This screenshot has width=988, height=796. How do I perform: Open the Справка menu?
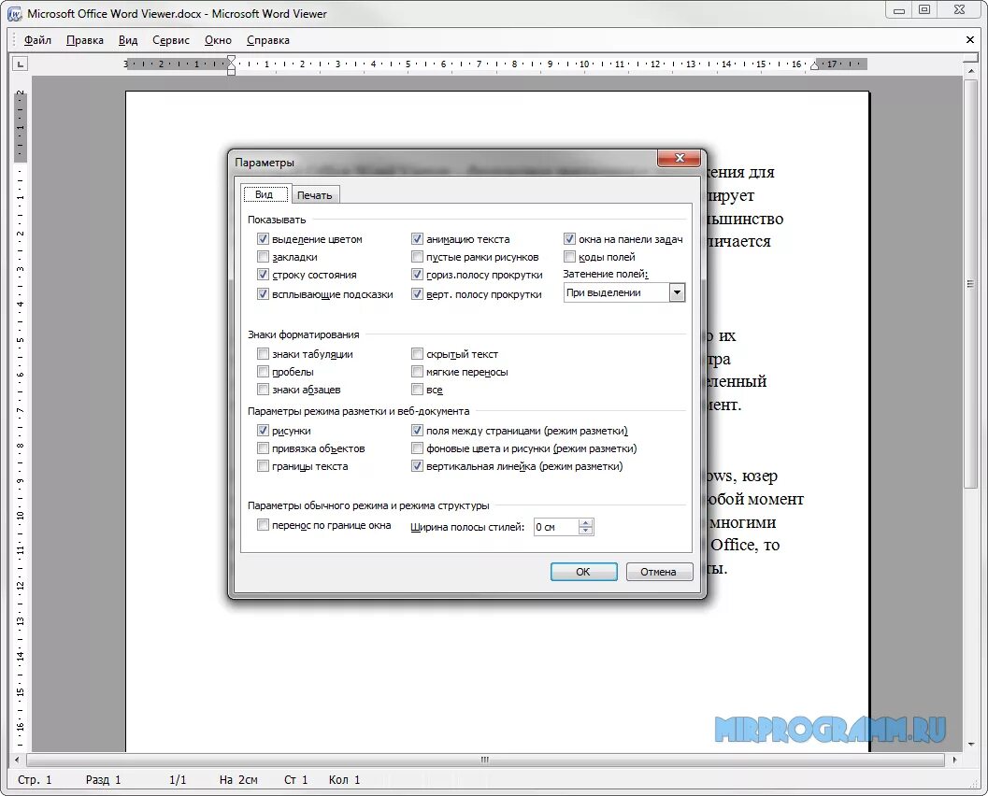pos(267,39)
